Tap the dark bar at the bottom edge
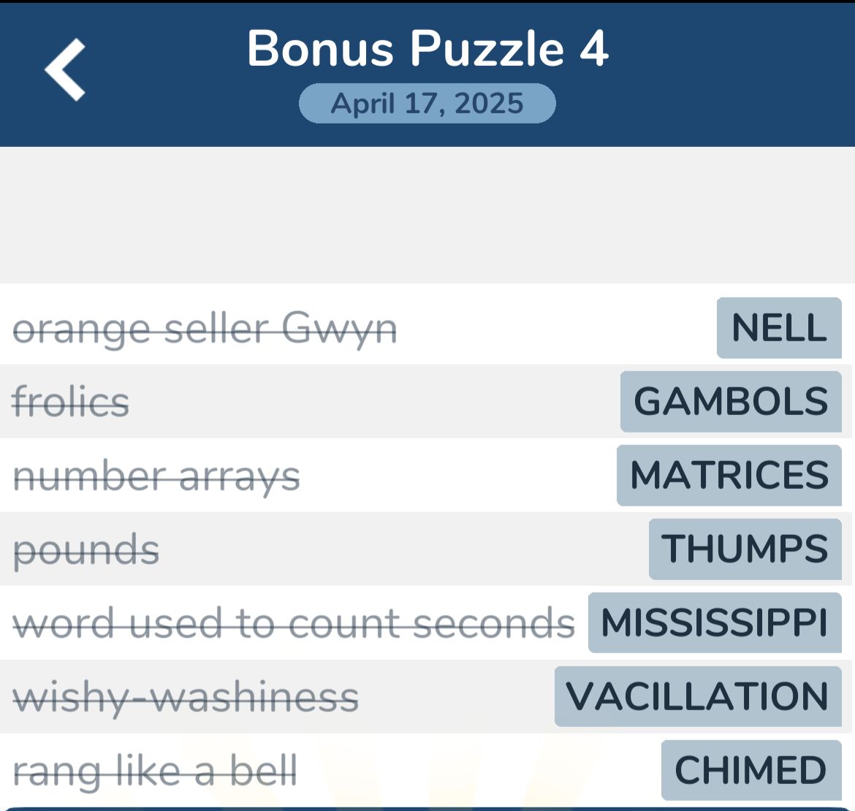855x811 pixels. [x=427, y=808]
